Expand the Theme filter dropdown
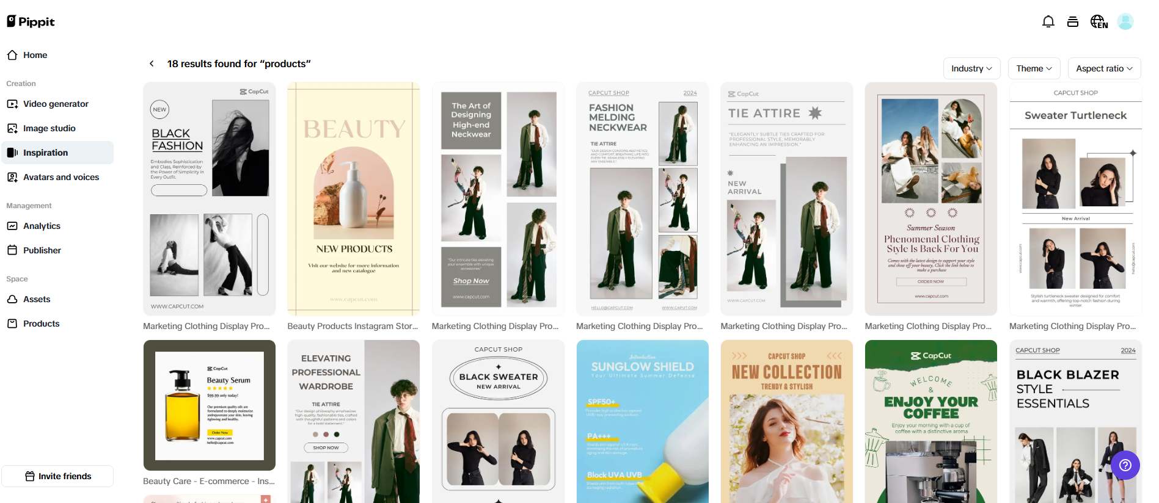This screenshot has width=1159, height=503. [1033, 68]
